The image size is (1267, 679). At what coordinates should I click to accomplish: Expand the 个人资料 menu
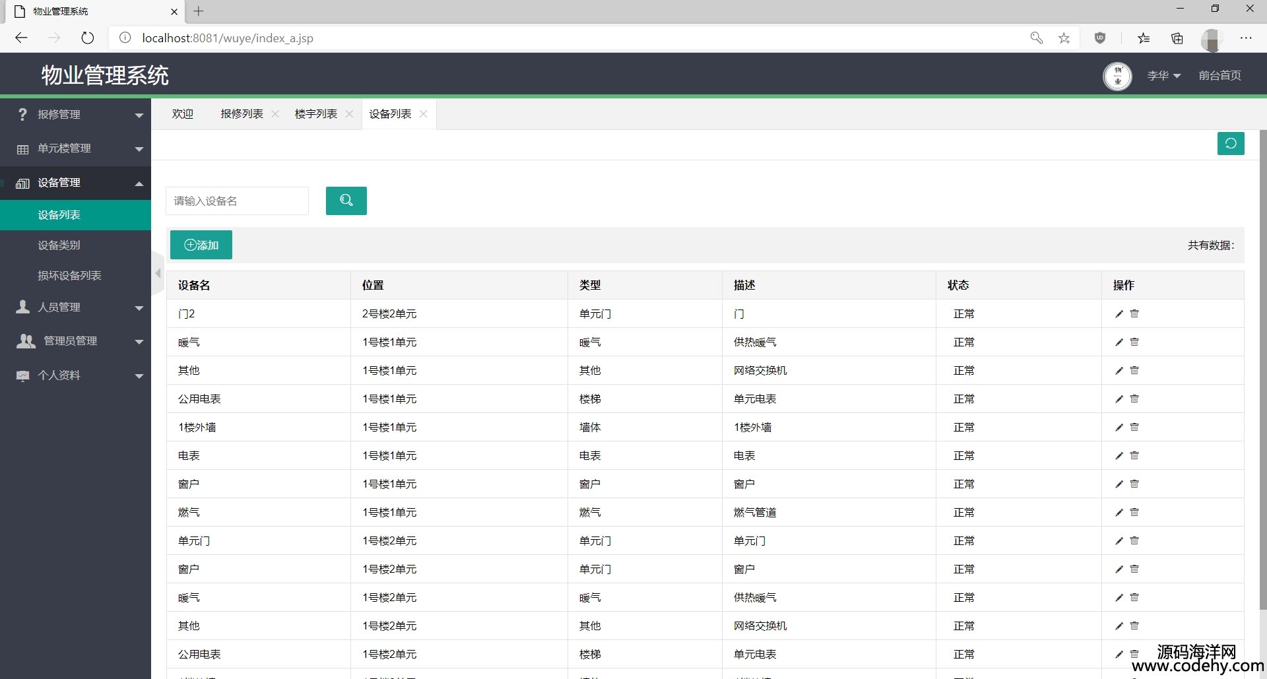click(75, 375)
